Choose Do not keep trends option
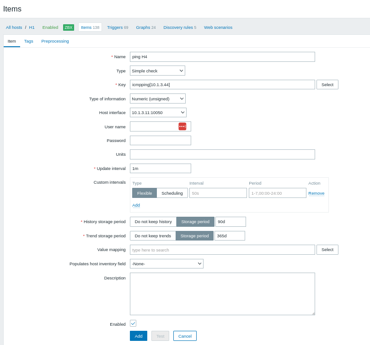This screenshot has width=370, height=345. point(153,236)
